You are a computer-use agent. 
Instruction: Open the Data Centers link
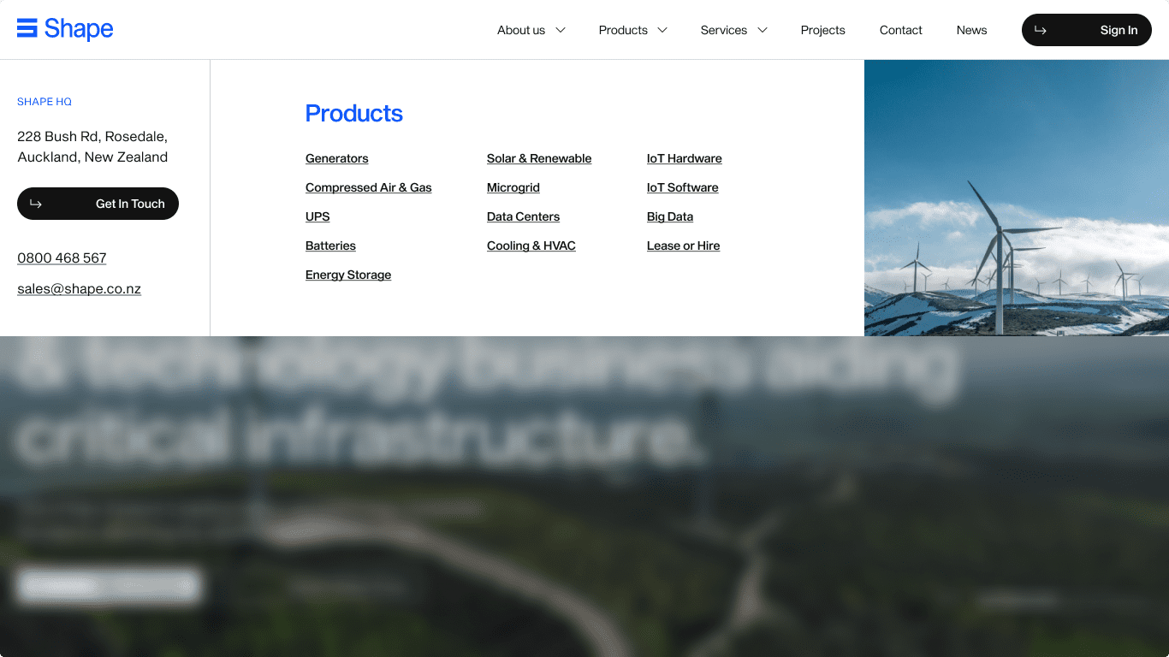tap(523, 216)
